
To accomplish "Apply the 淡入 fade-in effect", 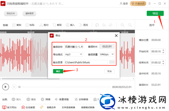I will [x=16, y=99].
